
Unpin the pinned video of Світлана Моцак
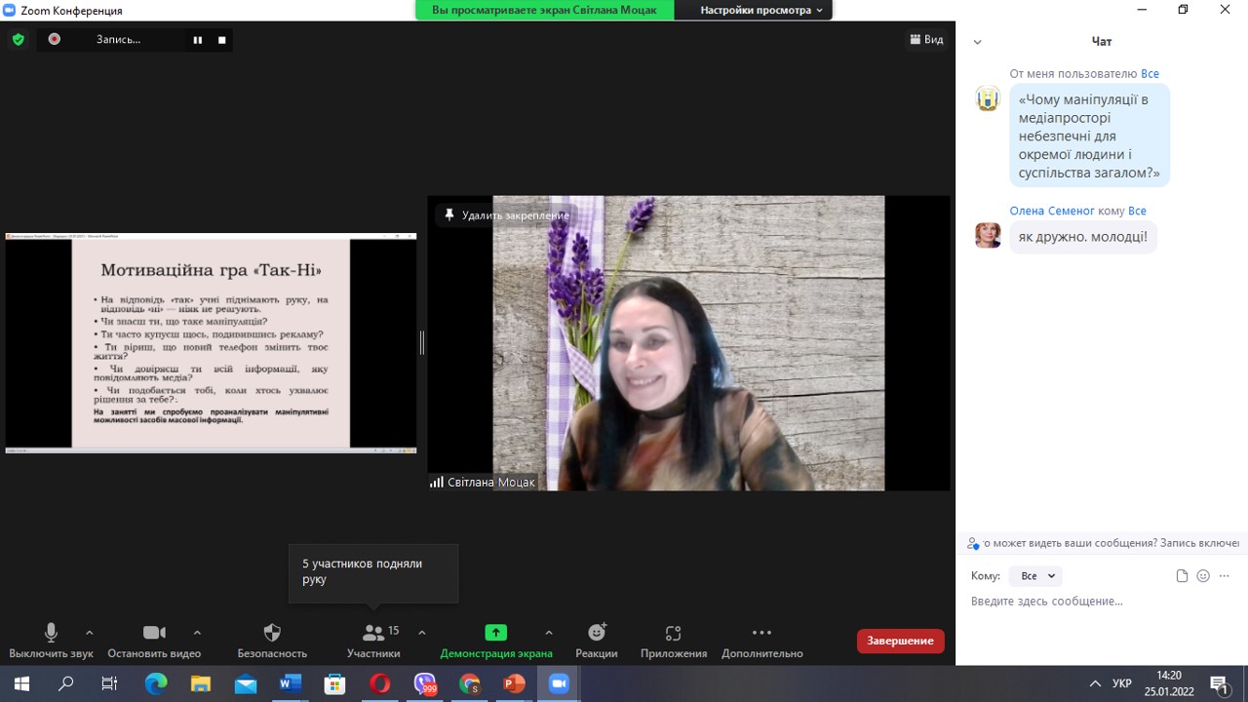click(x=507, y=215)
